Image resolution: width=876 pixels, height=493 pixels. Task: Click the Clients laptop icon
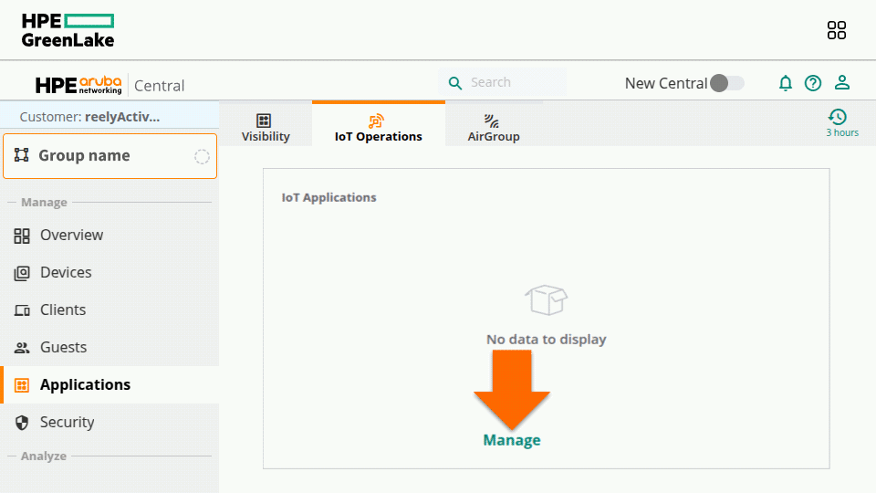point(22,310)
